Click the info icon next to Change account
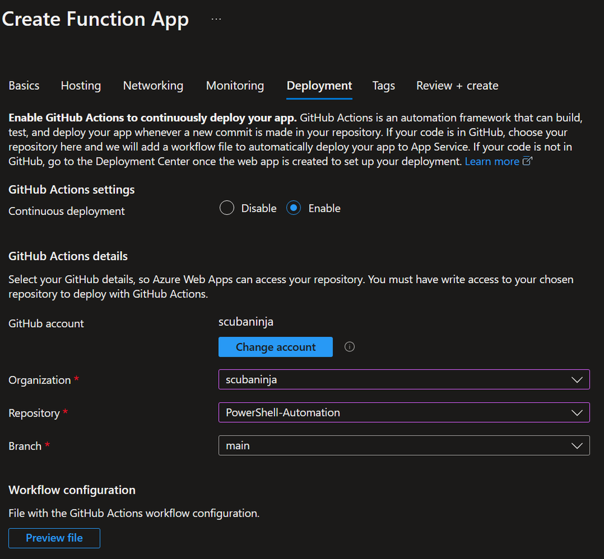The height and width of the screenshot is (559, 604). tap(349, 347)
